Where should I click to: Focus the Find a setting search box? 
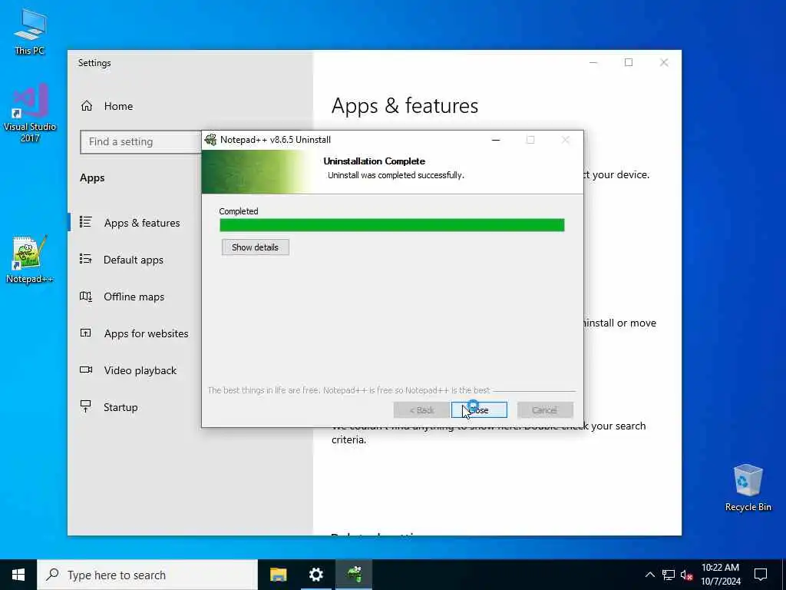tap(141, 142)
